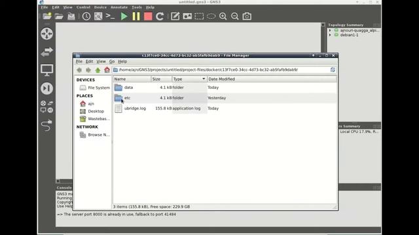Click the insert picture icon
Image resolution: width=419 pixels, height=235 pixels.
(x=187, y=16)
